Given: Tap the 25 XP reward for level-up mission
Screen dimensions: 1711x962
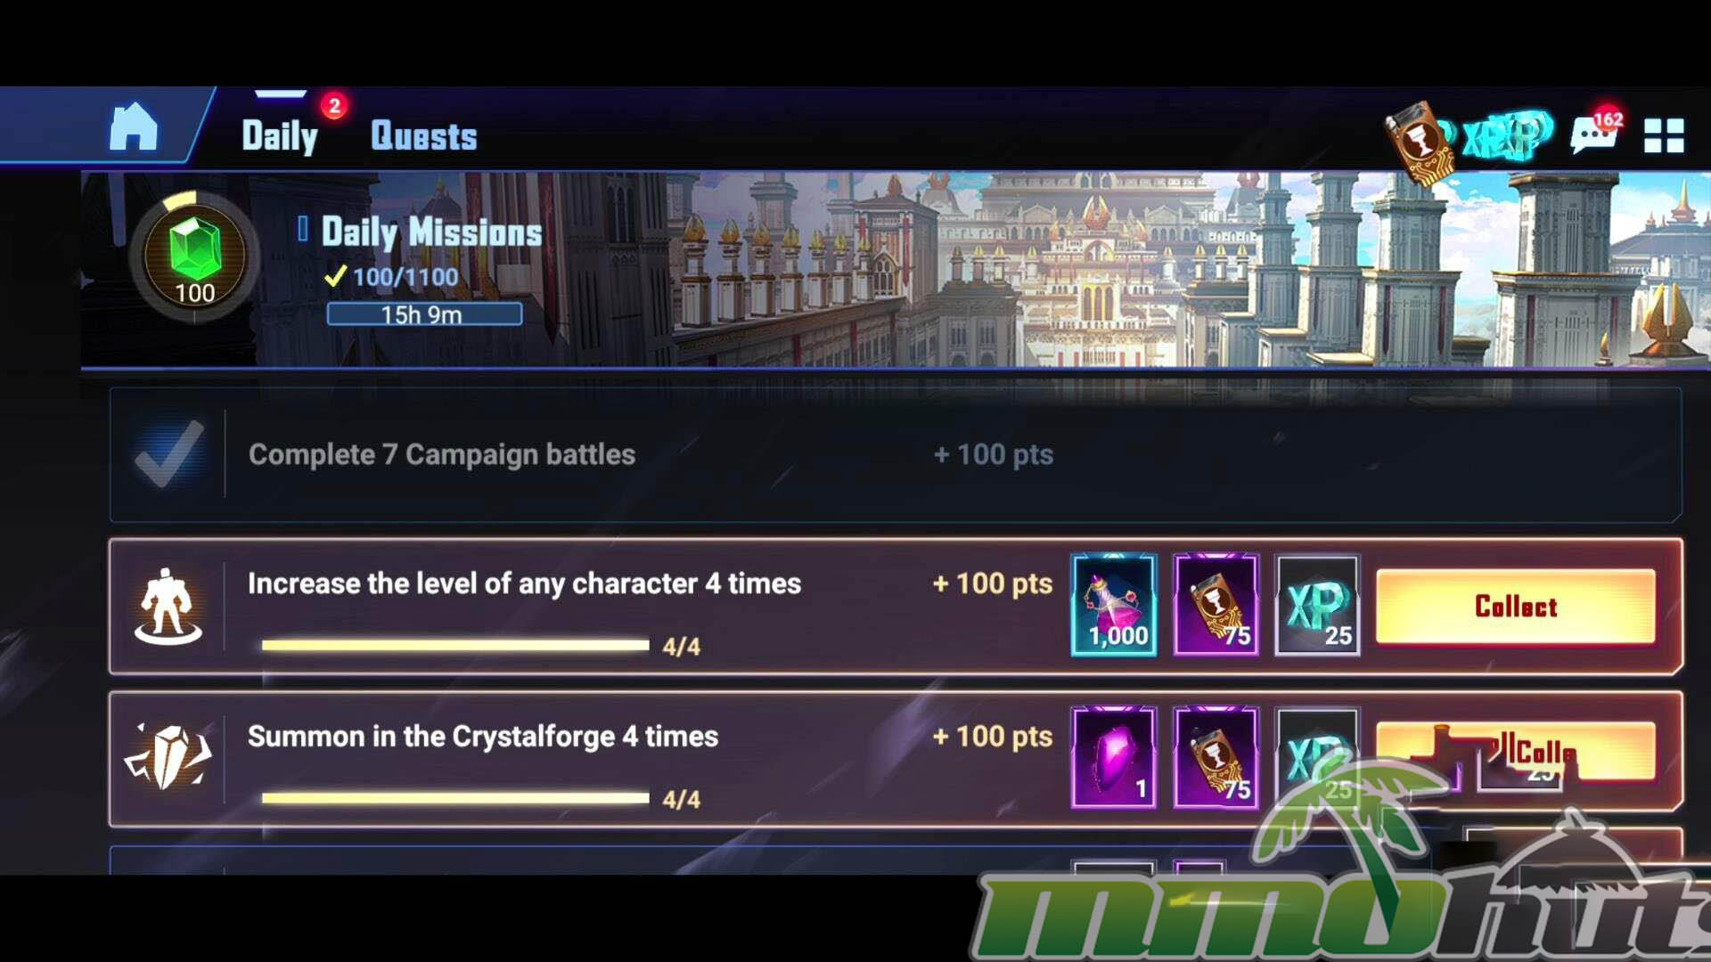Looking at the screenshot, I should (1317, 606).
